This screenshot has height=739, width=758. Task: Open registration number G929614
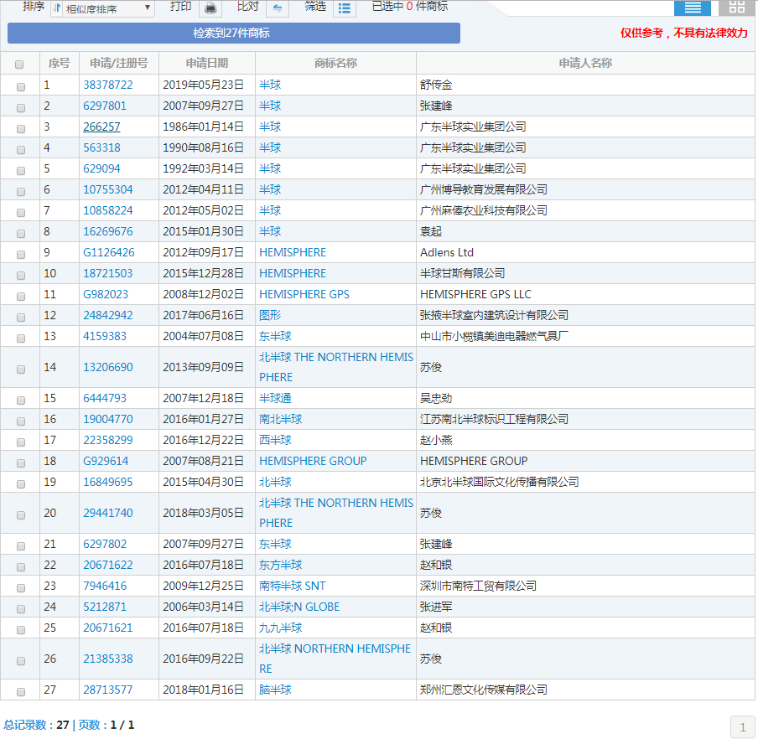point(106,461)
